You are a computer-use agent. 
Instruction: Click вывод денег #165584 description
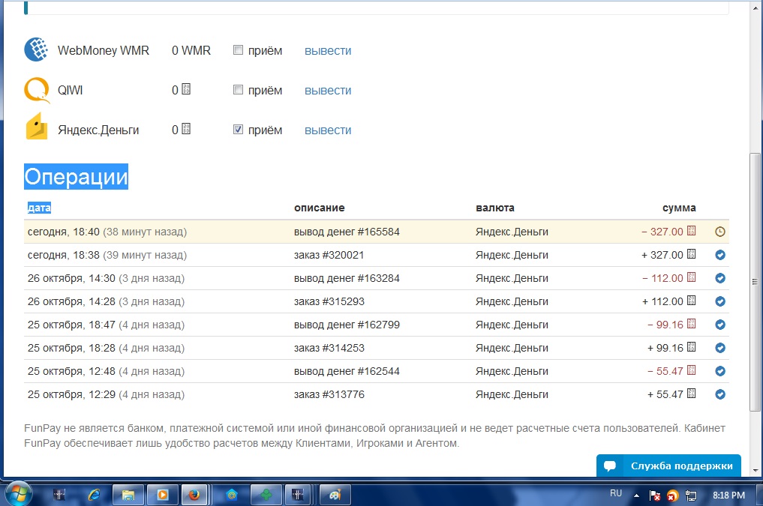347,232
